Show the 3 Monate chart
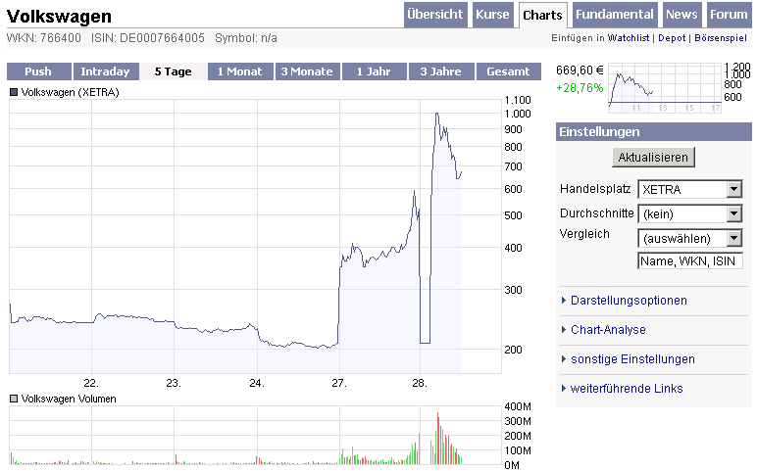The width and height of the screenshot is (757, 471). click(x=308, y=71)
